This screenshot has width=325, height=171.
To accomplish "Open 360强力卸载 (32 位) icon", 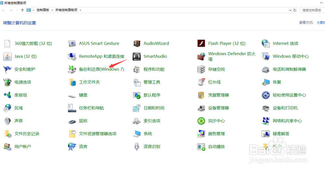I will pyautogui.click(x=7, y=43).
